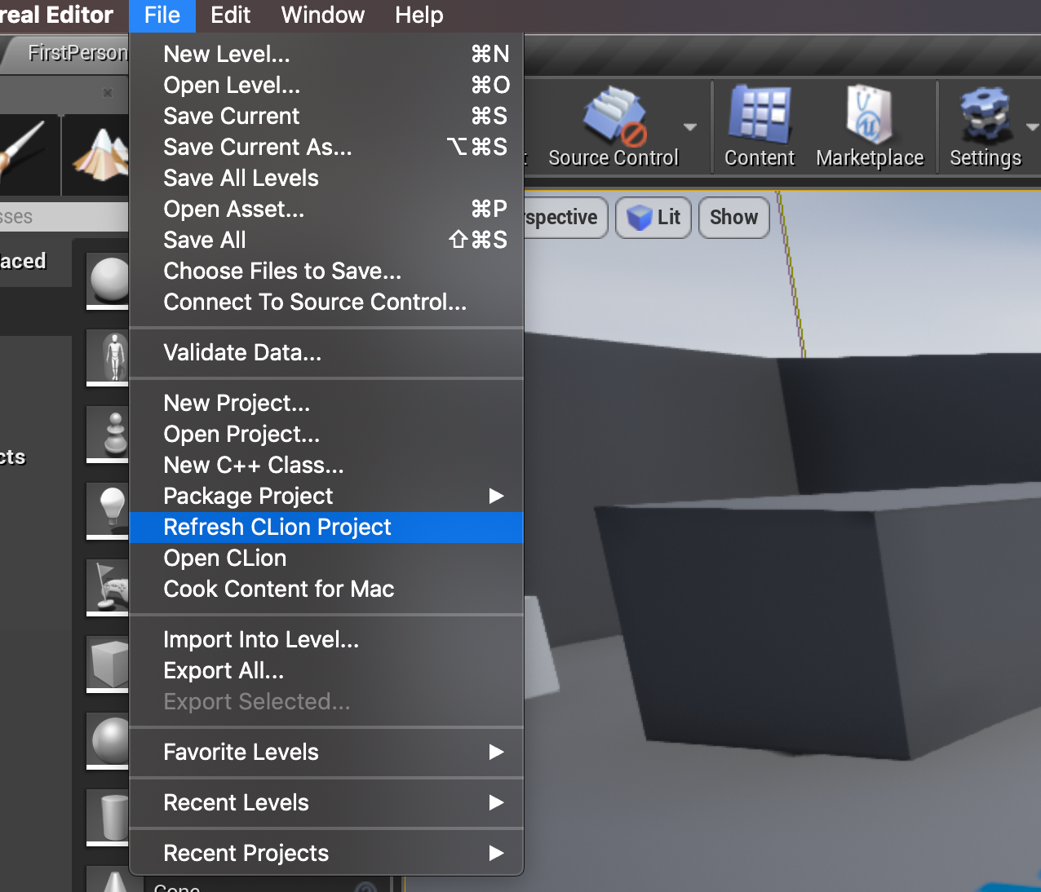Close the Modes panel tab
The image size is (1041, 892).
click(x=107, y=93)
